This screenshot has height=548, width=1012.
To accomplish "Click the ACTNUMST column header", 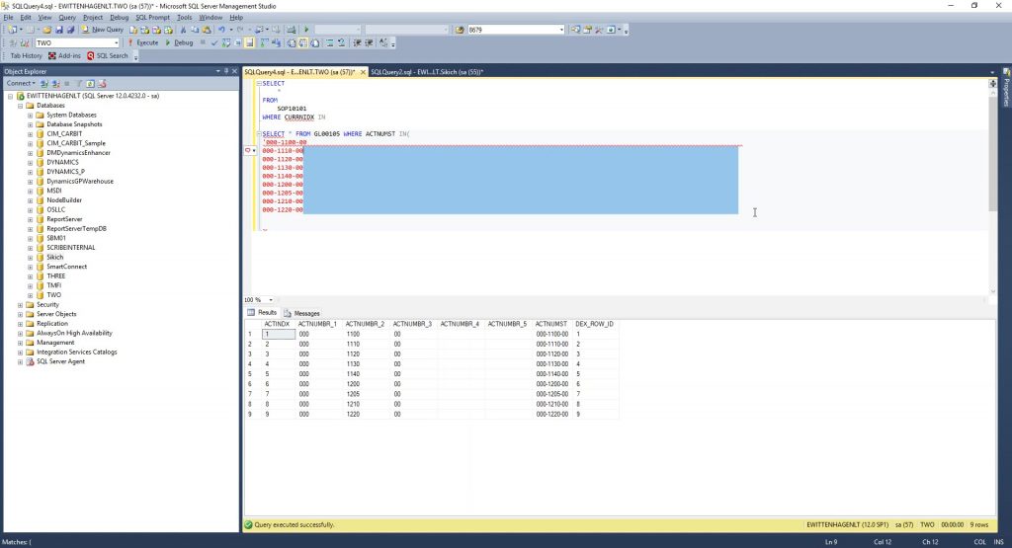I will (x=551, y=324).
